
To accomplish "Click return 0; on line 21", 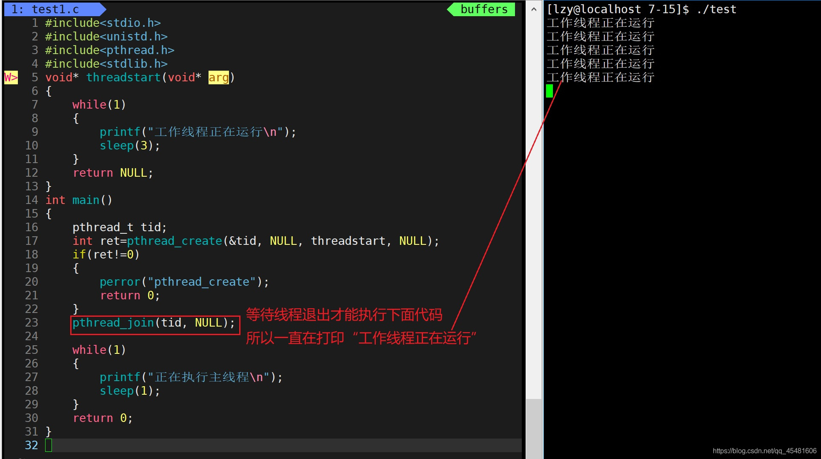I will pos(130,295).
